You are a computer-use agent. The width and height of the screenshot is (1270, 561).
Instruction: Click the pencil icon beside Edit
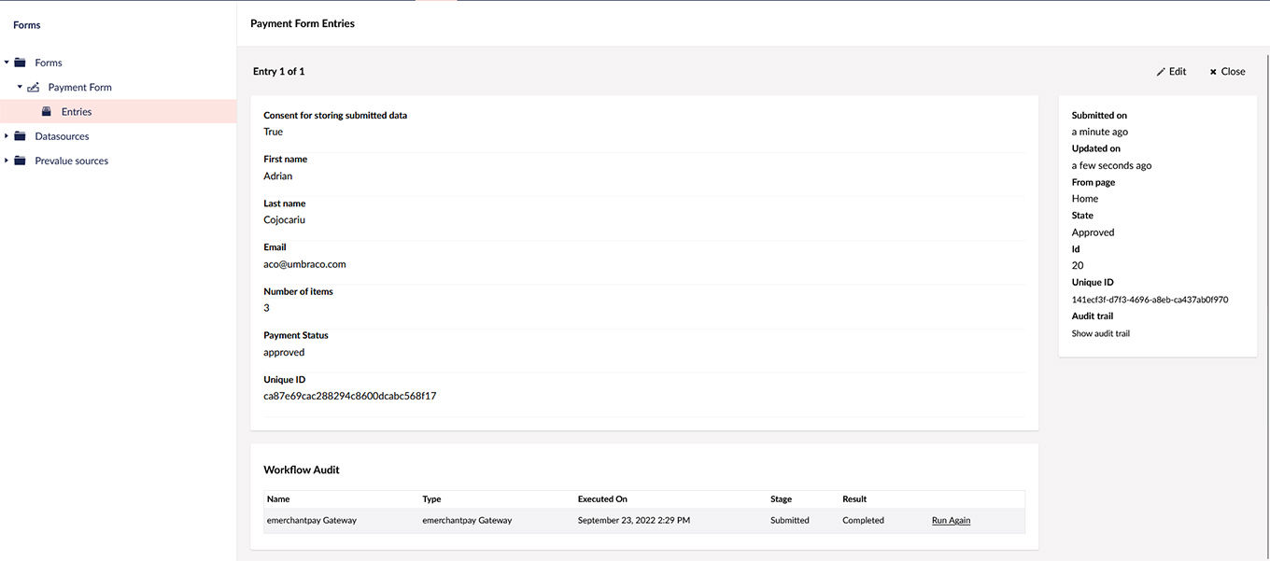[1161, 72]
